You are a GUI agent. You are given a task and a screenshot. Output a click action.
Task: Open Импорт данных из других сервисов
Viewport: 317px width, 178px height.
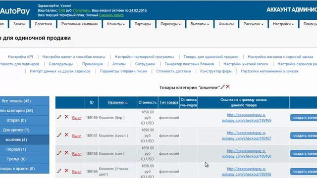pos(60,71)
